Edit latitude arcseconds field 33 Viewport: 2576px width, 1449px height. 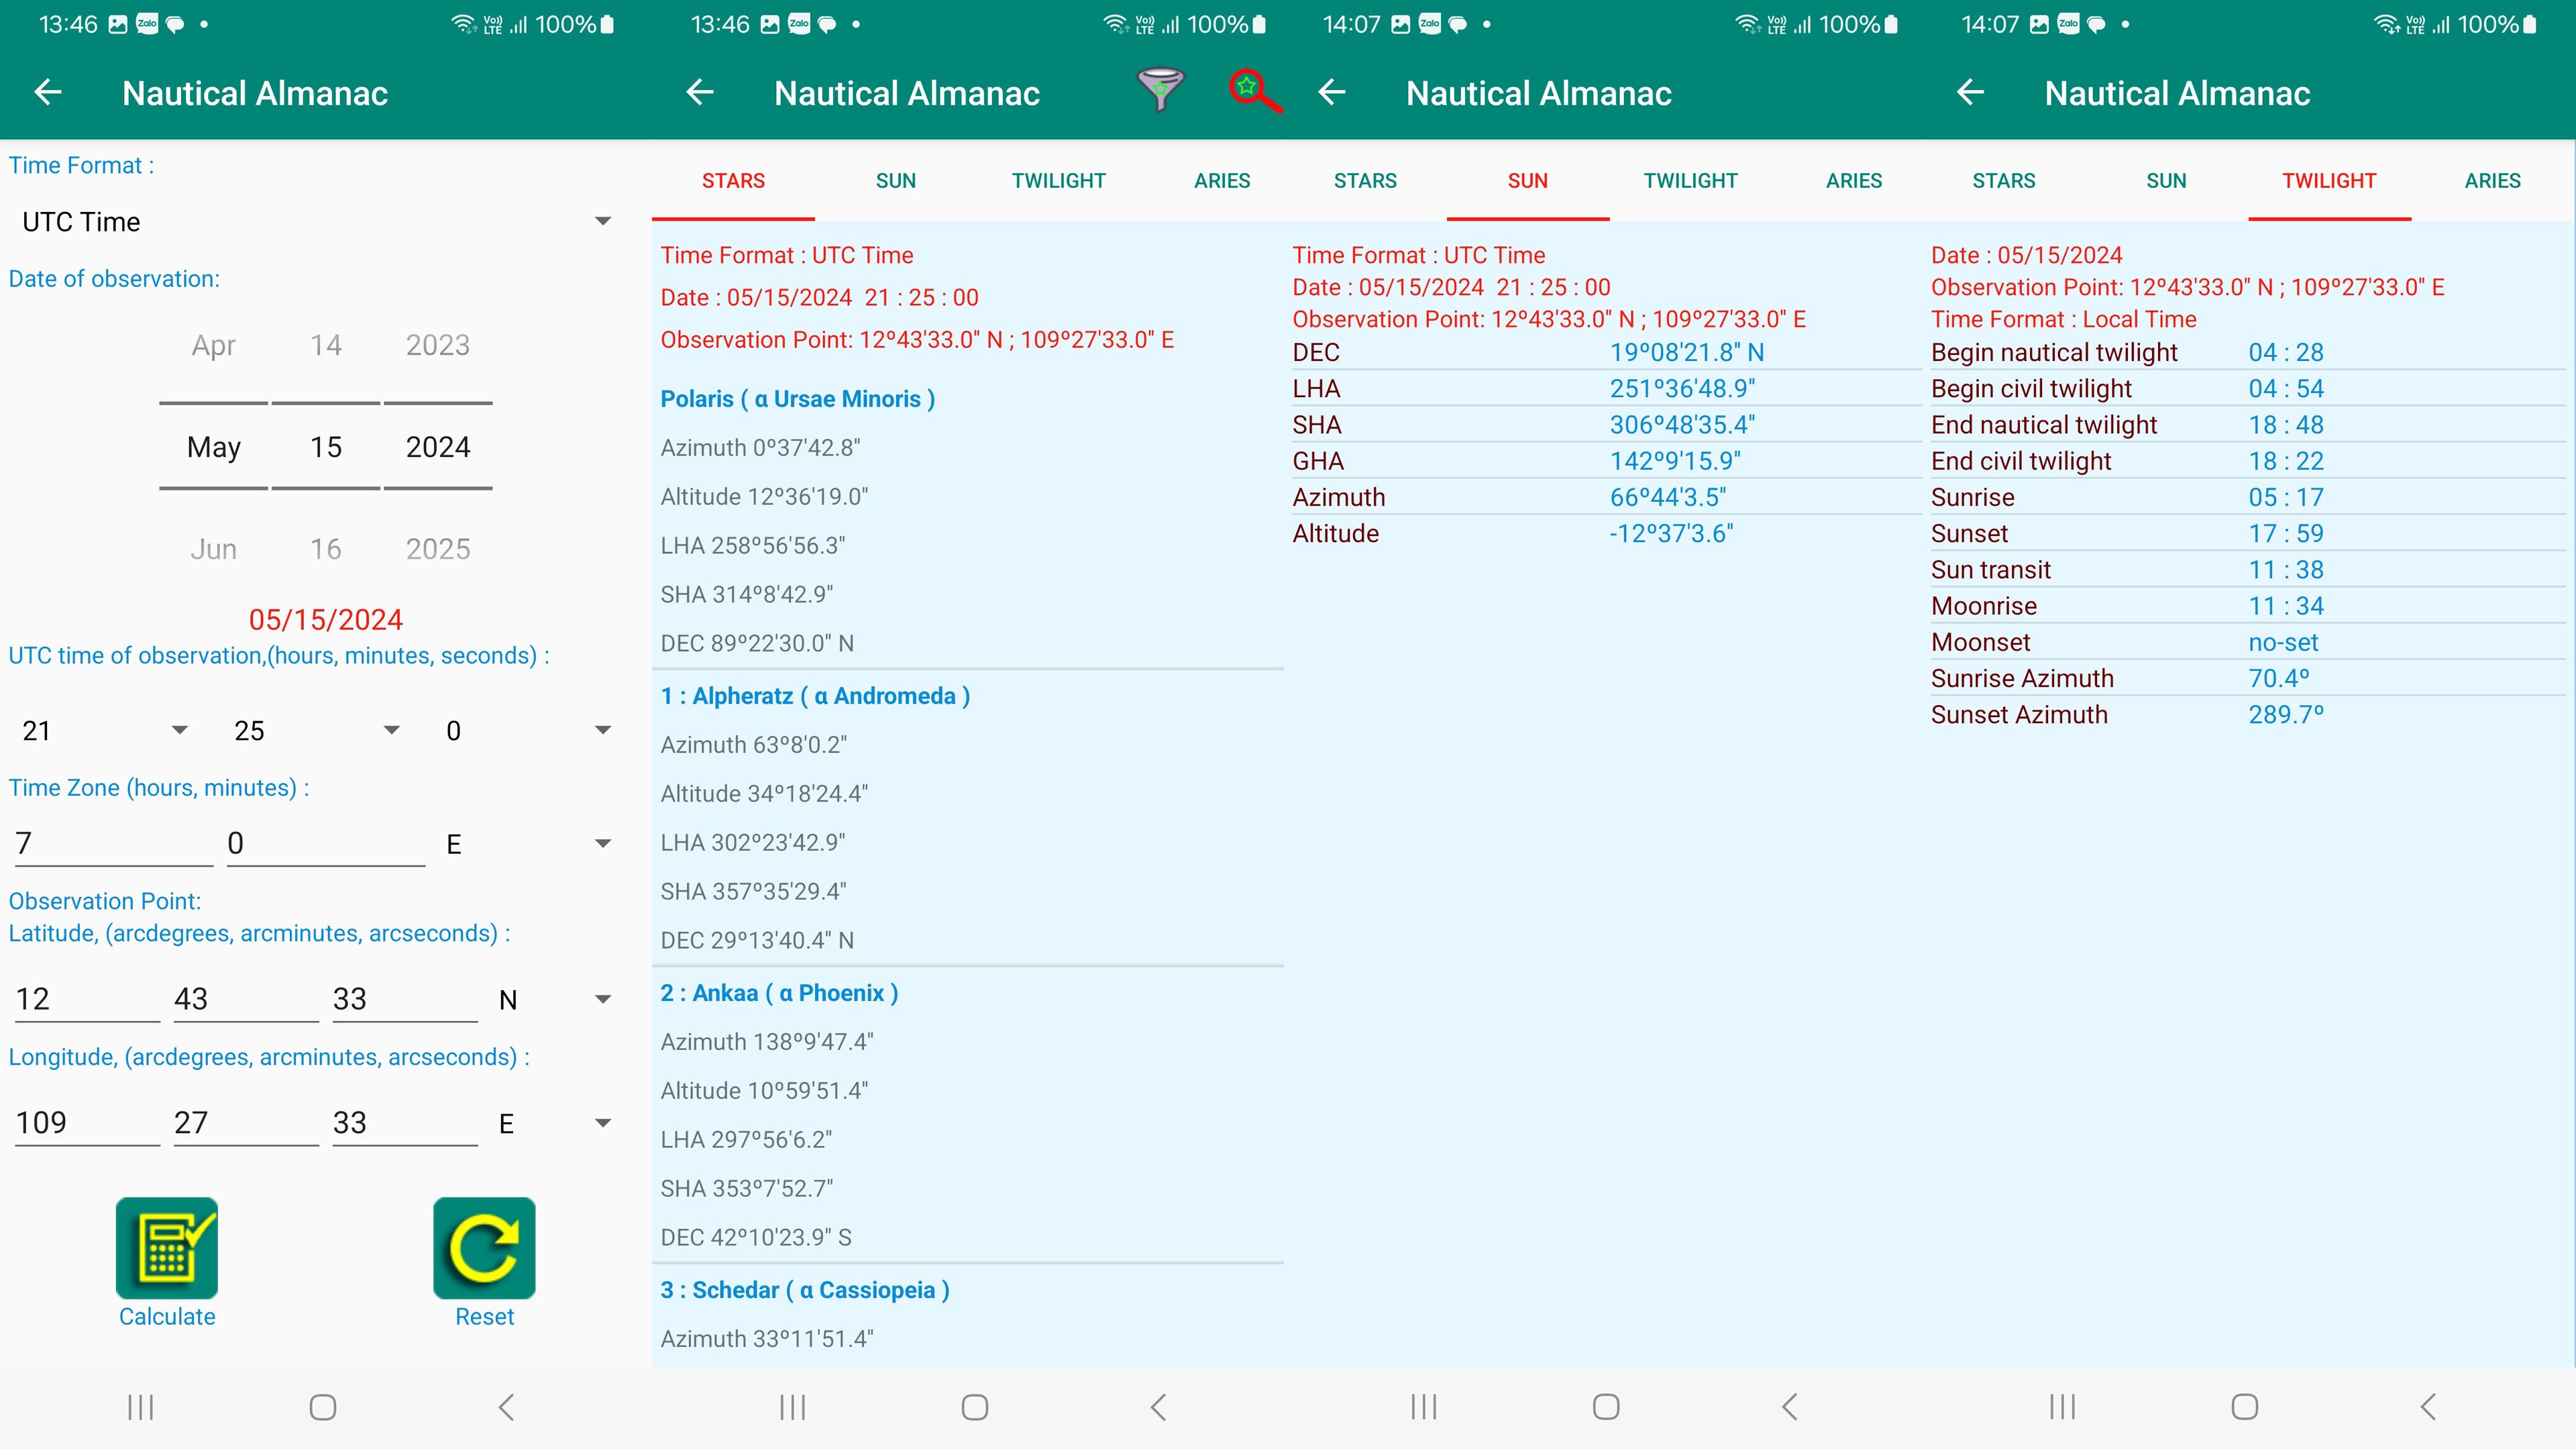click(x=405, y=999)
